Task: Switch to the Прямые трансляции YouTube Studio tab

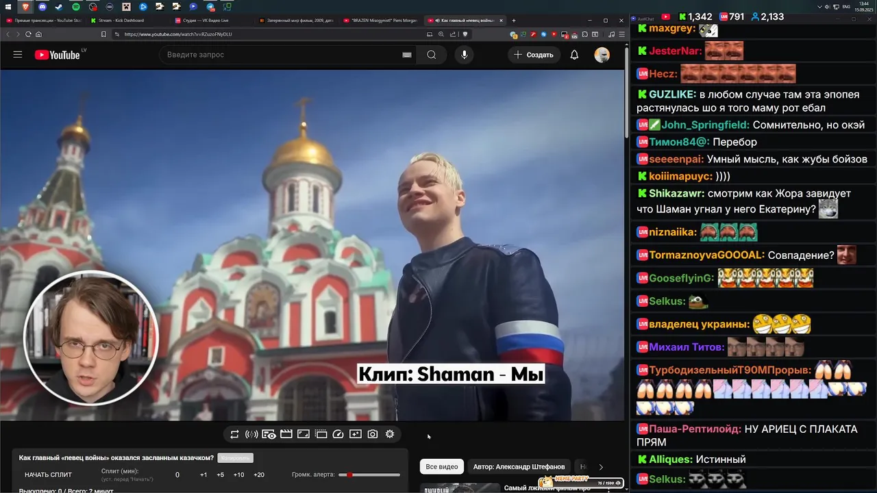Action: point(42,21)
